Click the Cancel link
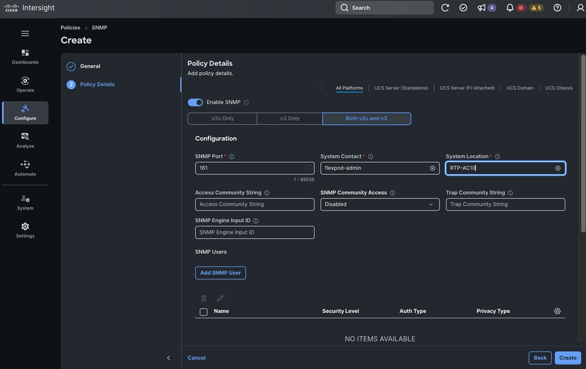 point(197,358)
